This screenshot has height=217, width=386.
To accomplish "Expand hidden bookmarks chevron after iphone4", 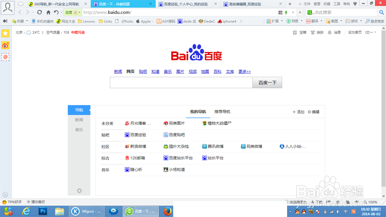I will pos(241,21).
